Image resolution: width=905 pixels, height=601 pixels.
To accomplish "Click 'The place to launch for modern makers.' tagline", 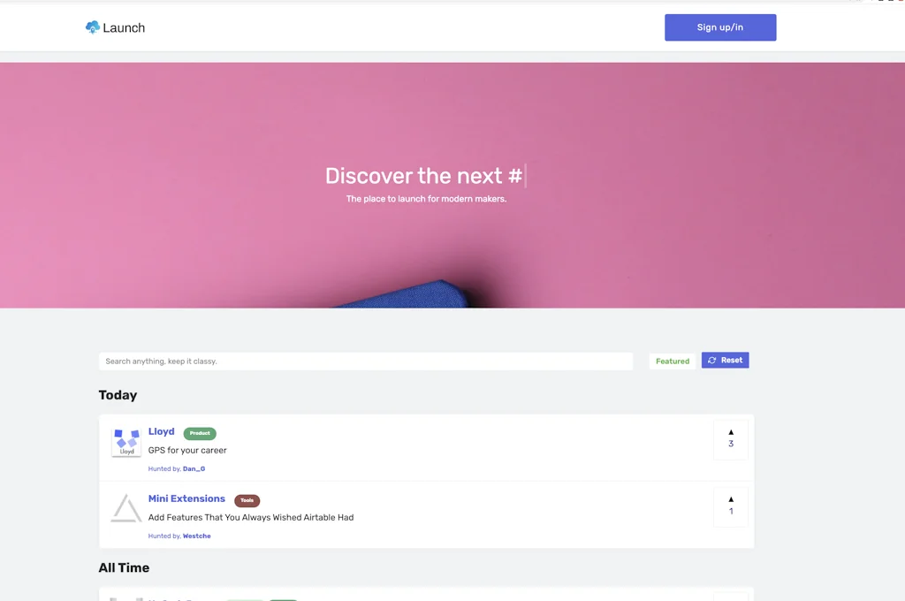I will pos(427,199).
